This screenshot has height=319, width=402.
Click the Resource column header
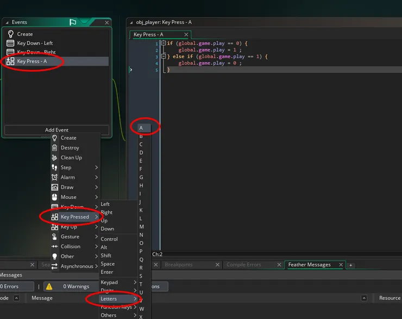coord(390,298)
